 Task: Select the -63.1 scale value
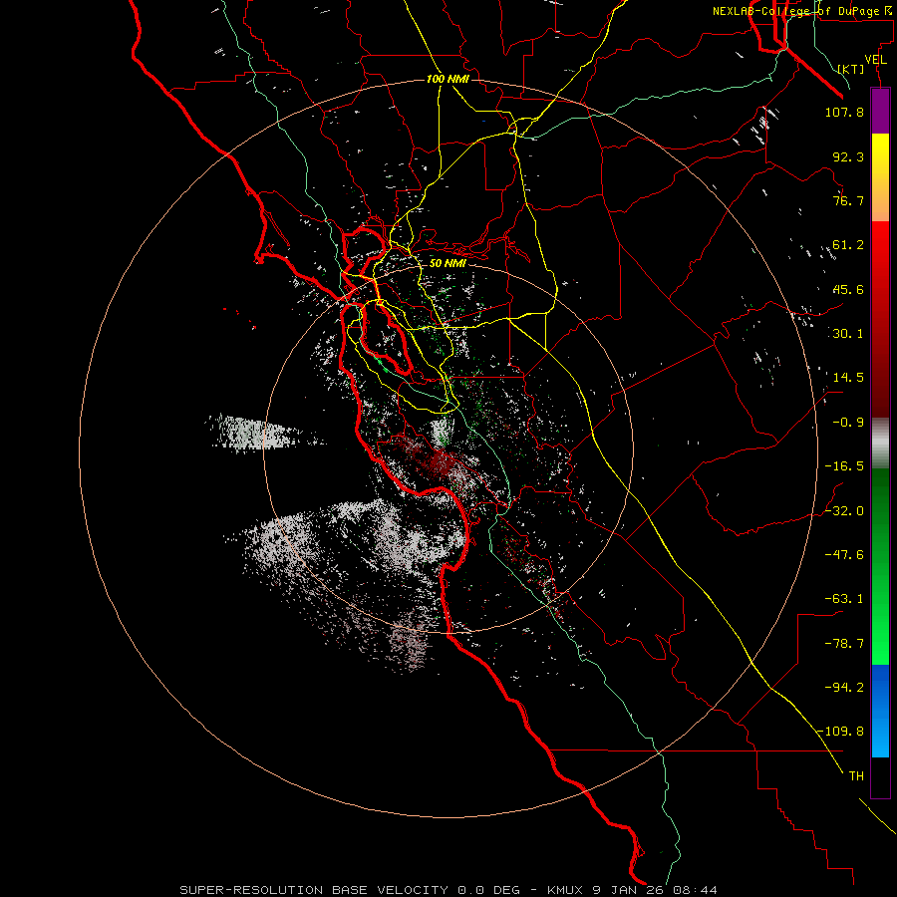click(844, 599)
